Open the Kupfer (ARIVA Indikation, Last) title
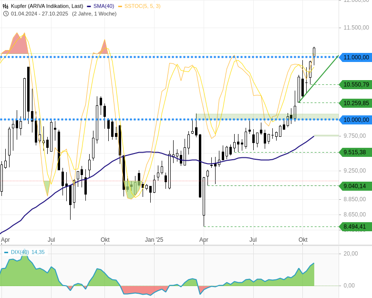 [x=47, y=6]
